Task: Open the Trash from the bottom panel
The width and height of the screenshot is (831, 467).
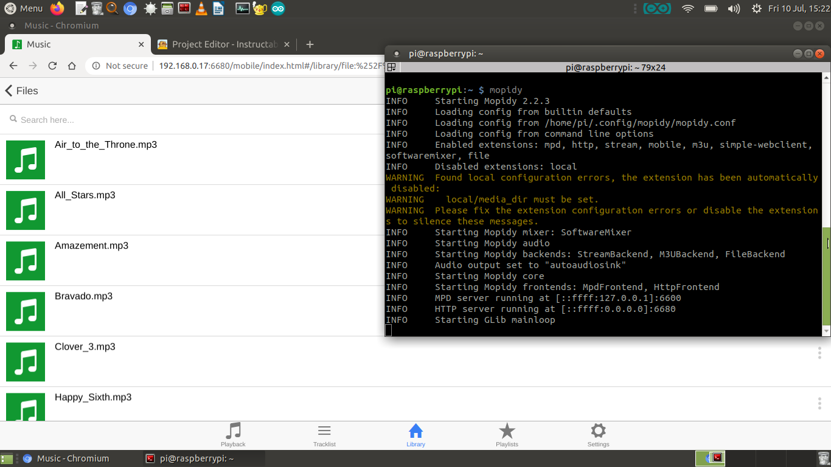Action: pos(824,458)
